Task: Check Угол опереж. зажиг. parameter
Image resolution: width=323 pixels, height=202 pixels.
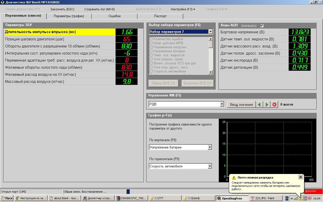Action: [x=151, y=59]
